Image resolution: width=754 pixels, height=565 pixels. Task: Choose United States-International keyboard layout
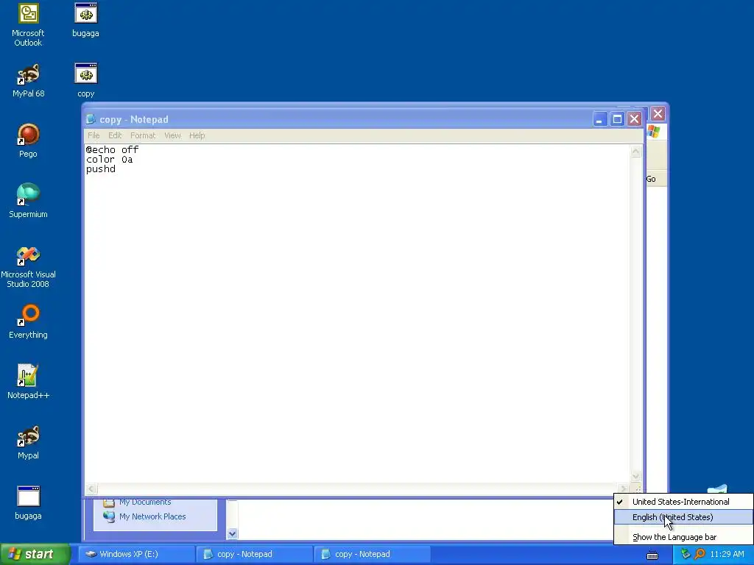click(683, 502)
